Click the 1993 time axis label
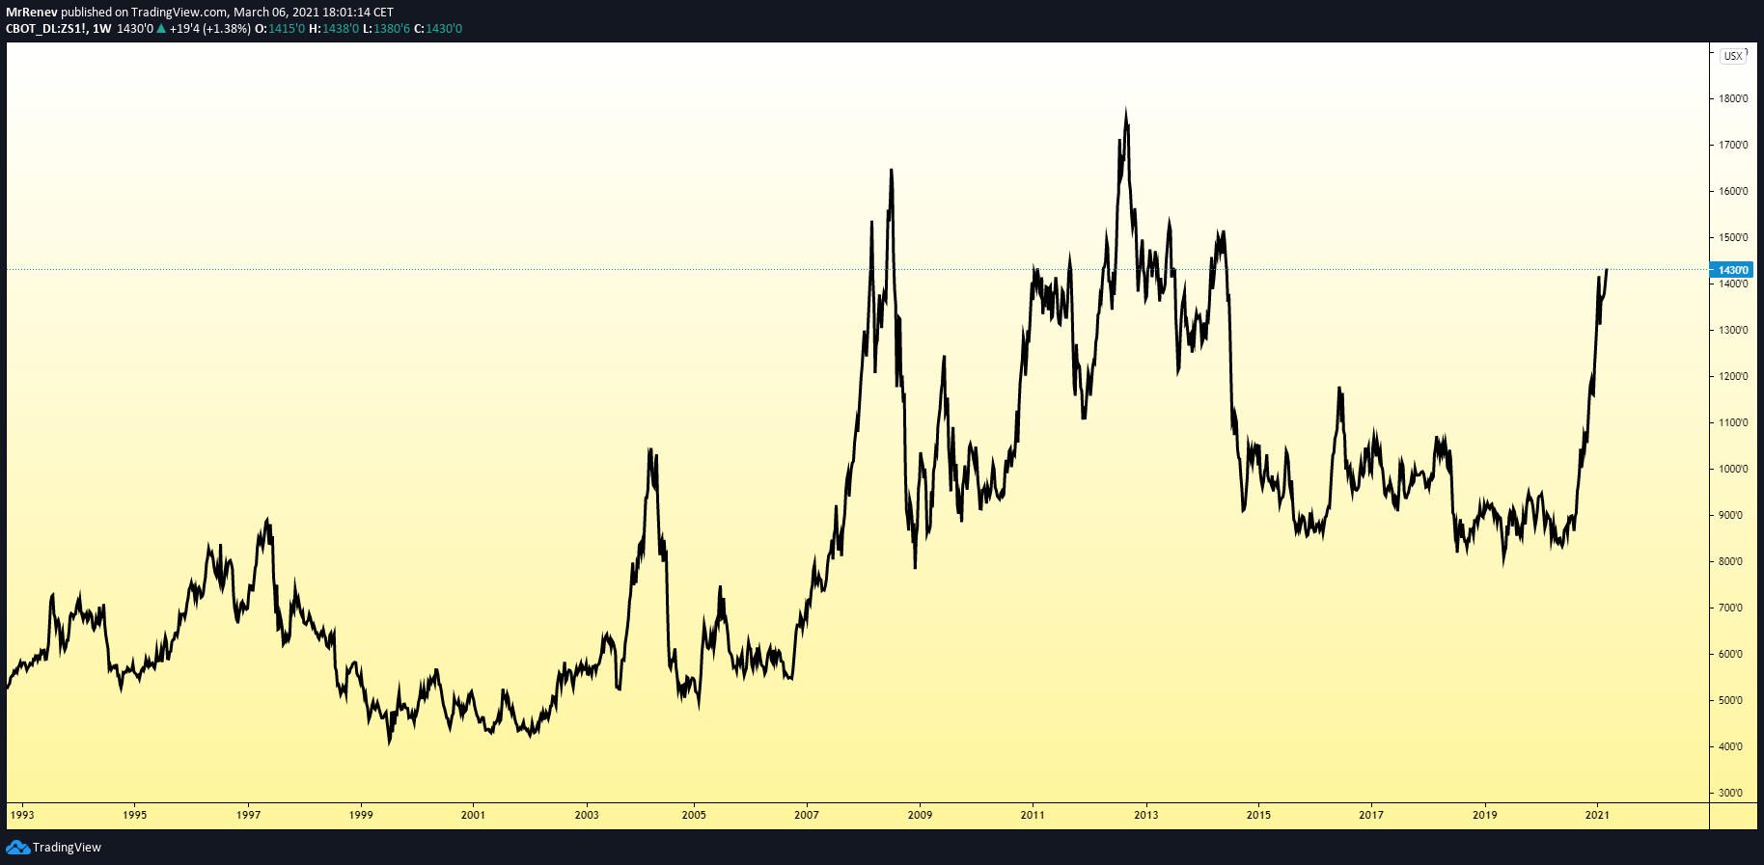Screen dimensions: 1764x865 22,815
